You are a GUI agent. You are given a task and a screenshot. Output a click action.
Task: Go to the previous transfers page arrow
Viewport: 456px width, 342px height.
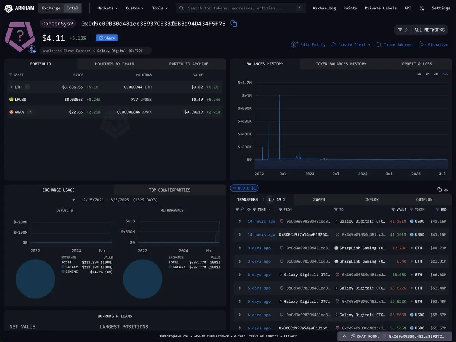[x=264, y=199]
